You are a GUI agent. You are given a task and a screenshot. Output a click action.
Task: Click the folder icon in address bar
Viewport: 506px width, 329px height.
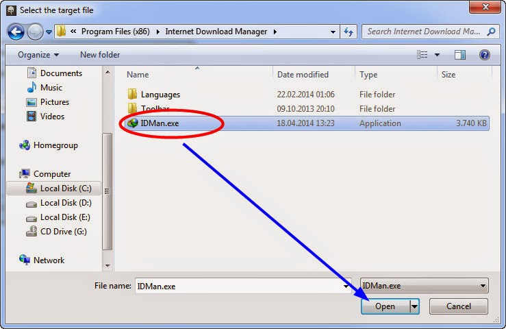[x=61, y=32]
